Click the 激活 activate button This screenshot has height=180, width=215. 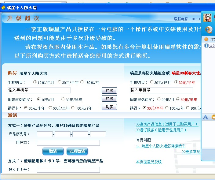[53, 151]
